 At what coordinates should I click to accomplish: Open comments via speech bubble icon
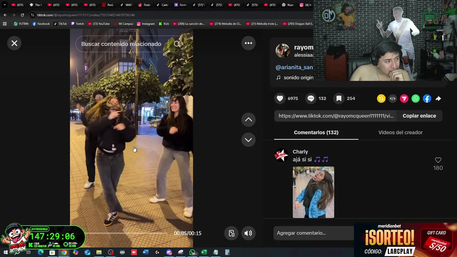click(x=311, y=99)
